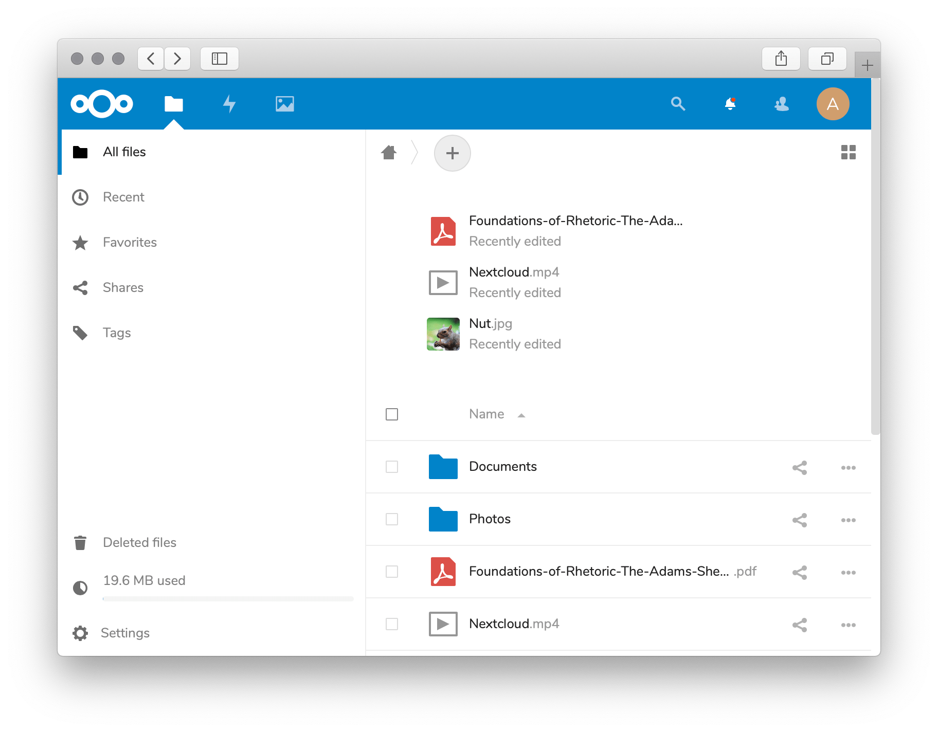Open user avatar account menu
This screenshot has height=732, width=938.
(832, 104)
